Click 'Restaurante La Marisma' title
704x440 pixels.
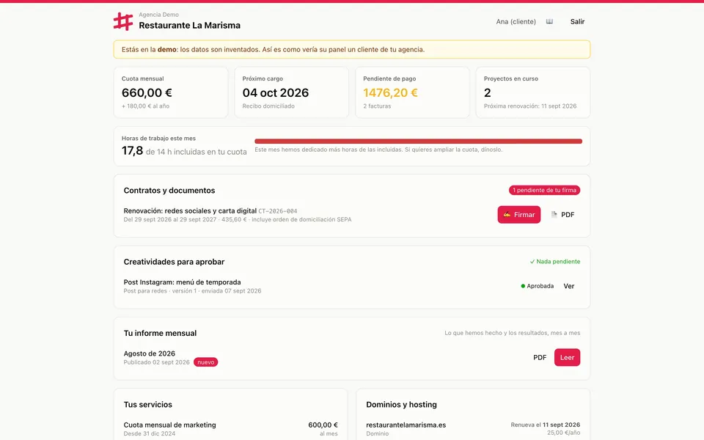click(189, 26)
